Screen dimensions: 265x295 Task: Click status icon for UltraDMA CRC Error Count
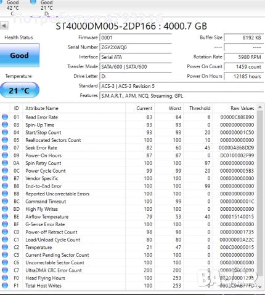(x=5, y=270)
